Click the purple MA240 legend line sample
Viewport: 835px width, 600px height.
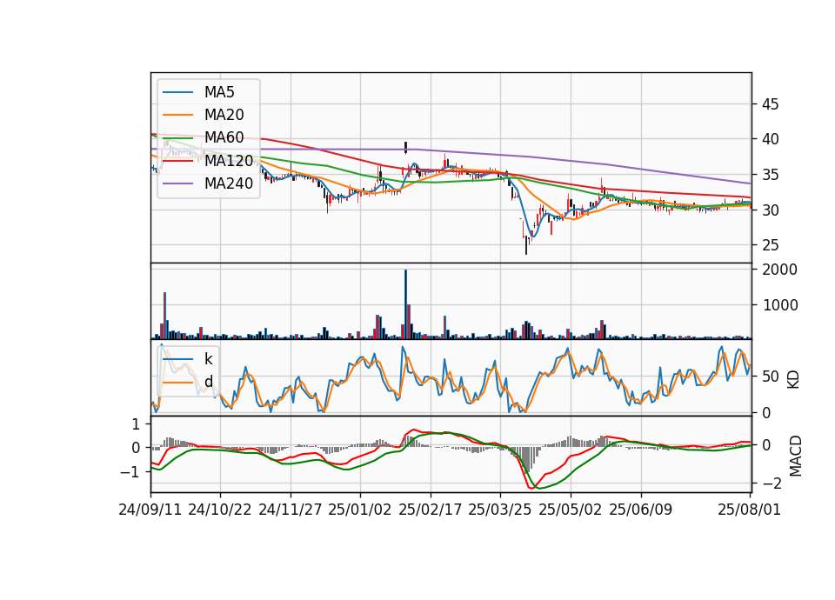coord(177,184)
